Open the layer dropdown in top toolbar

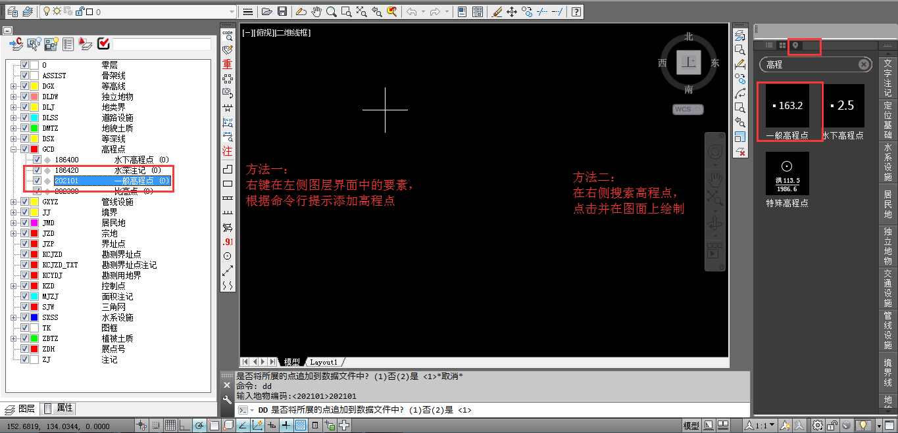[x=231, y=12]
